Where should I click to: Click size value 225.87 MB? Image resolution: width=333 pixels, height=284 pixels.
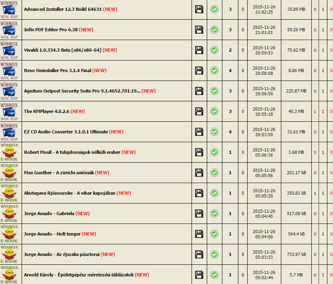click(x=296, y=91)
